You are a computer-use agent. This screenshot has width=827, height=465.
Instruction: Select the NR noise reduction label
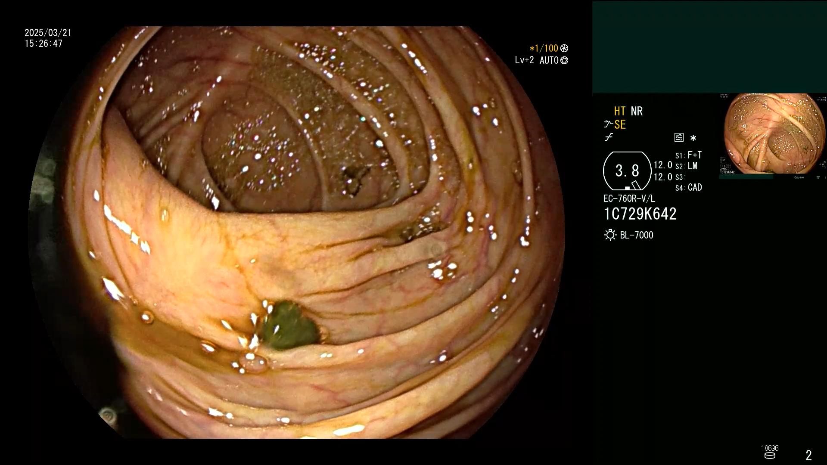(x=637, y=111)
